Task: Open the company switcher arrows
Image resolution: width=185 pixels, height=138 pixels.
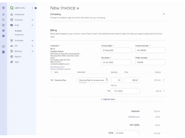Action: (x=32, y=8)
